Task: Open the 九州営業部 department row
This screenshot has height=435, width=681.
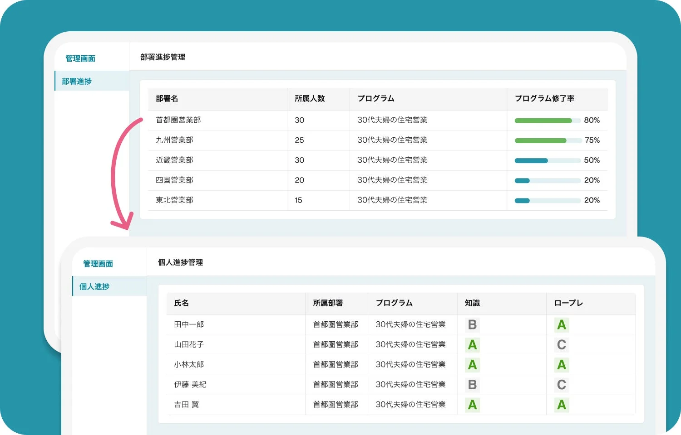Action: coord(174,140)
